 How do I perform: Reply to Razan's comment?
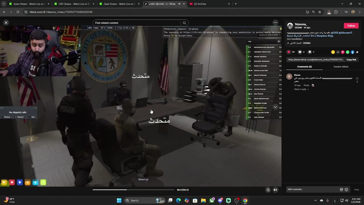coord(306,85)
